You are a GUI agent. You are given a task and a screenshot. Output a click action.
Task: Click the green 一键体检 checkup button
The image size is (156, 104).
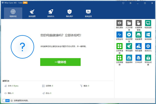click(60, 62)
